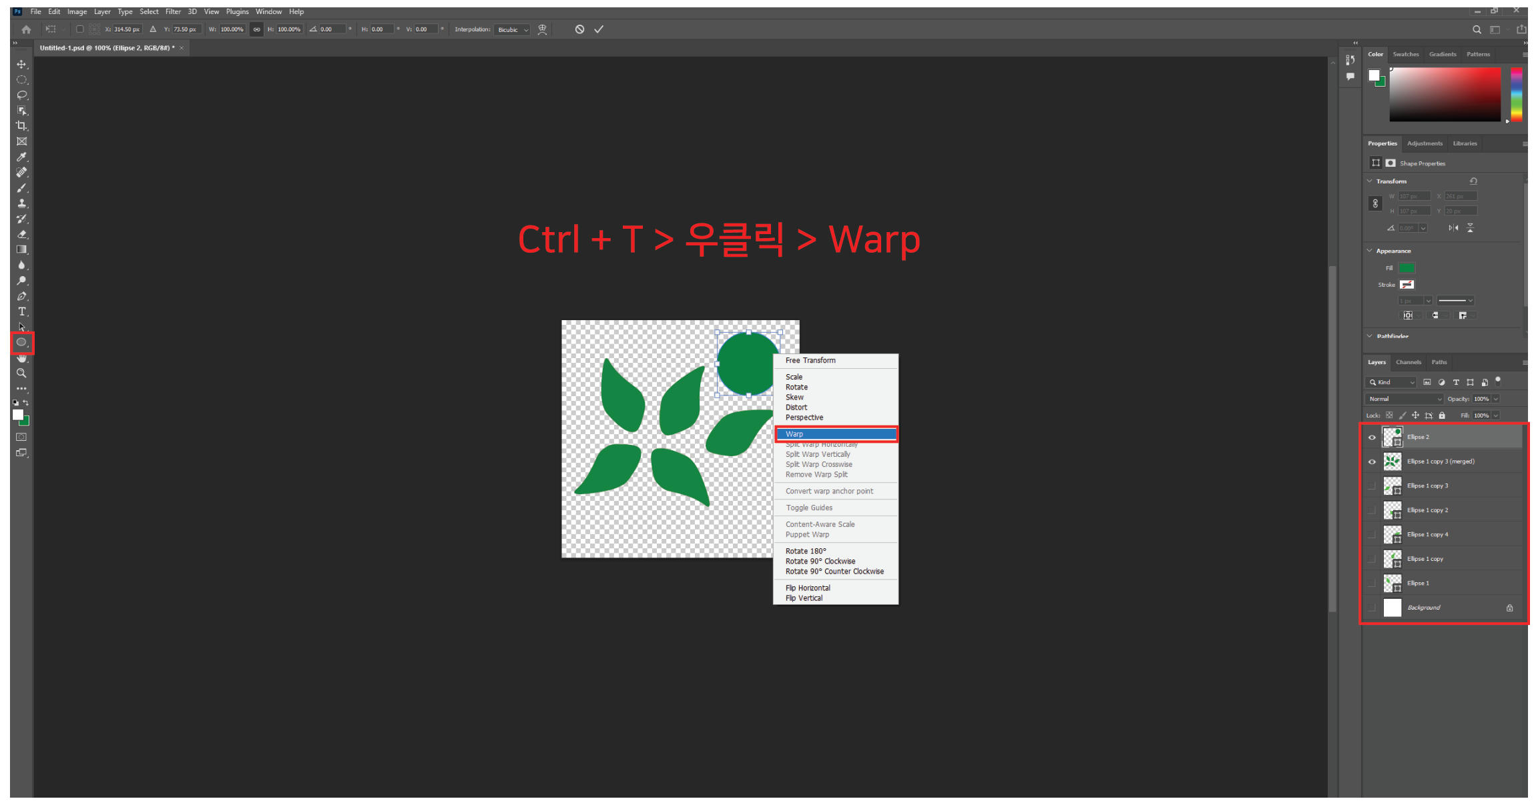Select the Object Selection tool
1536x807 pixels.
[x=21, y=110]
